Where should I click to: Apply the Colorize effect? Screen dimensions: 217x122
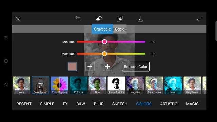pos(78,85)
